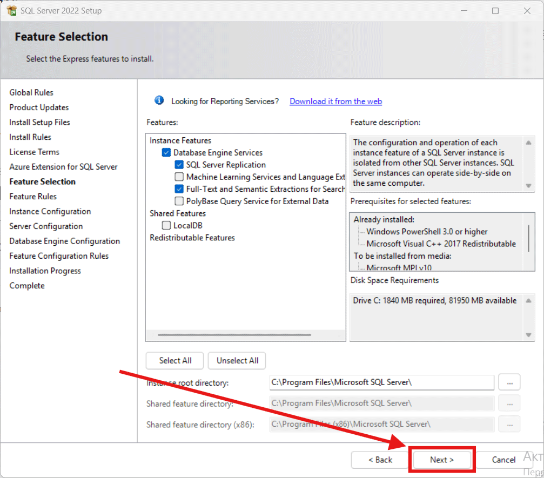Viewport: 544px width, 478px height.
Task: Disable SQL Server Replication feature
Action: pos(179,165)
